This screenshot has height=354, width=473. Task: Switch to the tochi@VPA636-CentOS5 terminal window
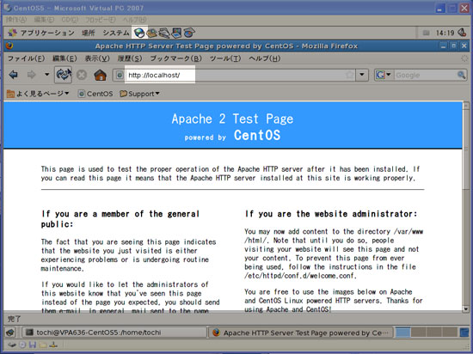(114, 333)
